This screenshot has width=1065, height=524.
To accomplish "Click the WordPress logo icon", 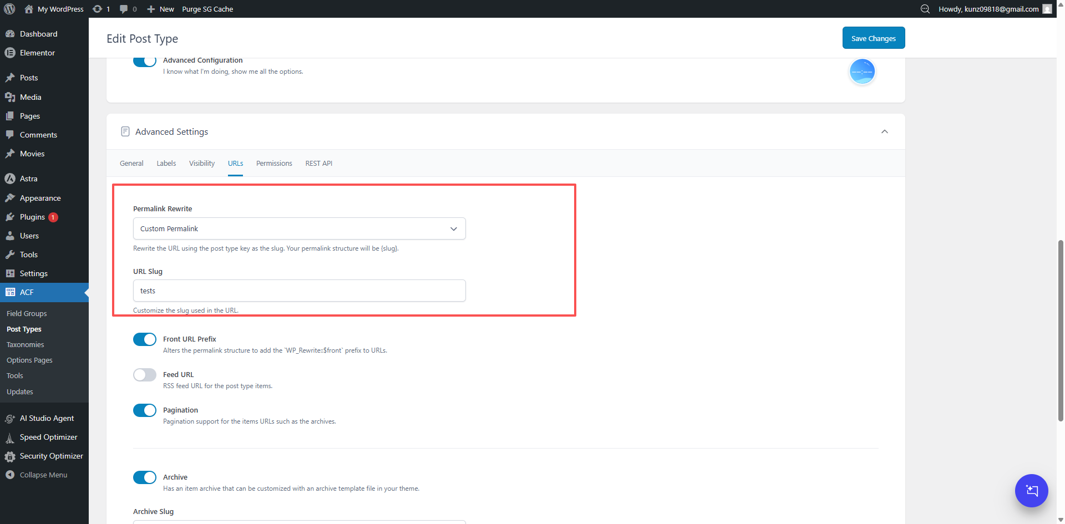I will pyautogui.click(x=9, y=9).
